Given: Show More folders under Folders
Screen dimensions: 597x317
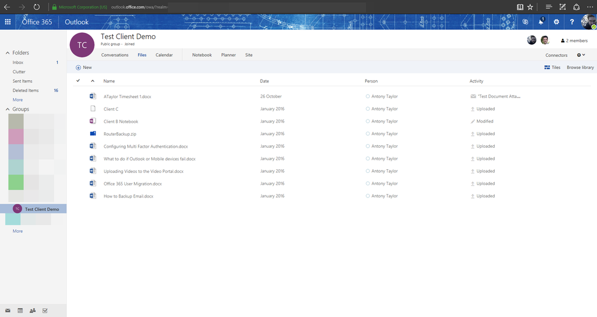Looking at the screenshot, I should tap(17, 100).
